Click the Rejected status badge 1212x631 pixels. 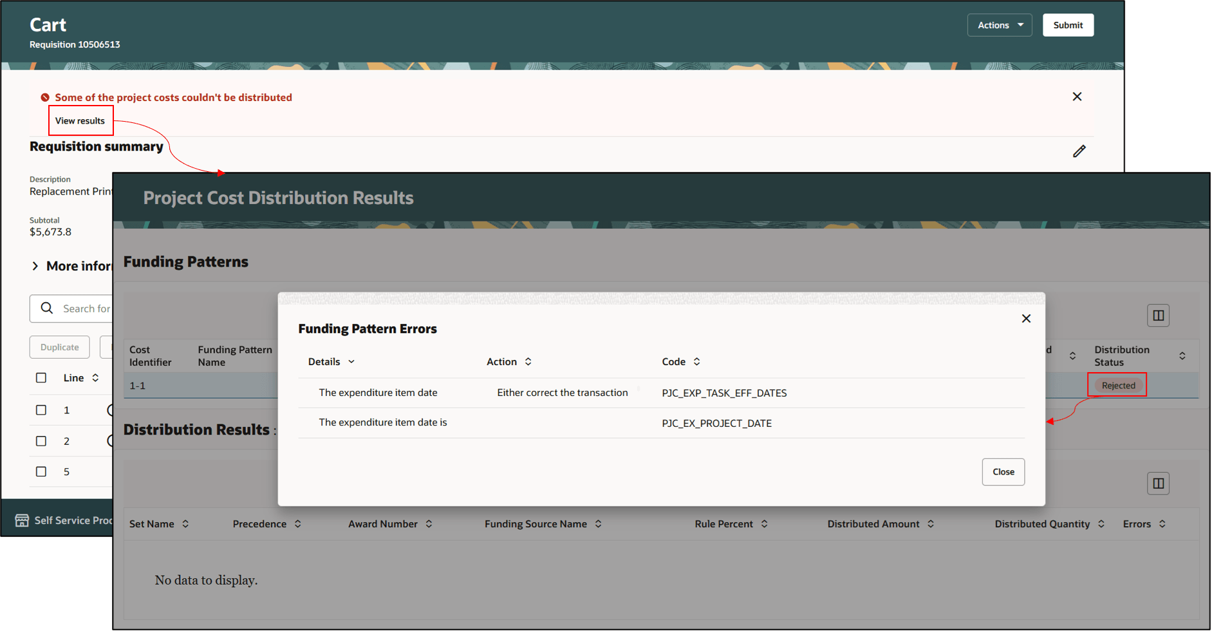tap(1117, 385)
